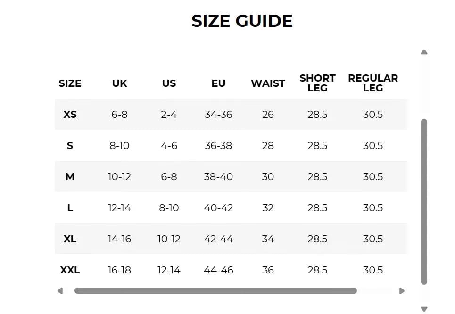Click the vertical scrollbar up arrow
The height and width of the screenshot is (314, 455).
pyautogui.click(x=424, y=52)
